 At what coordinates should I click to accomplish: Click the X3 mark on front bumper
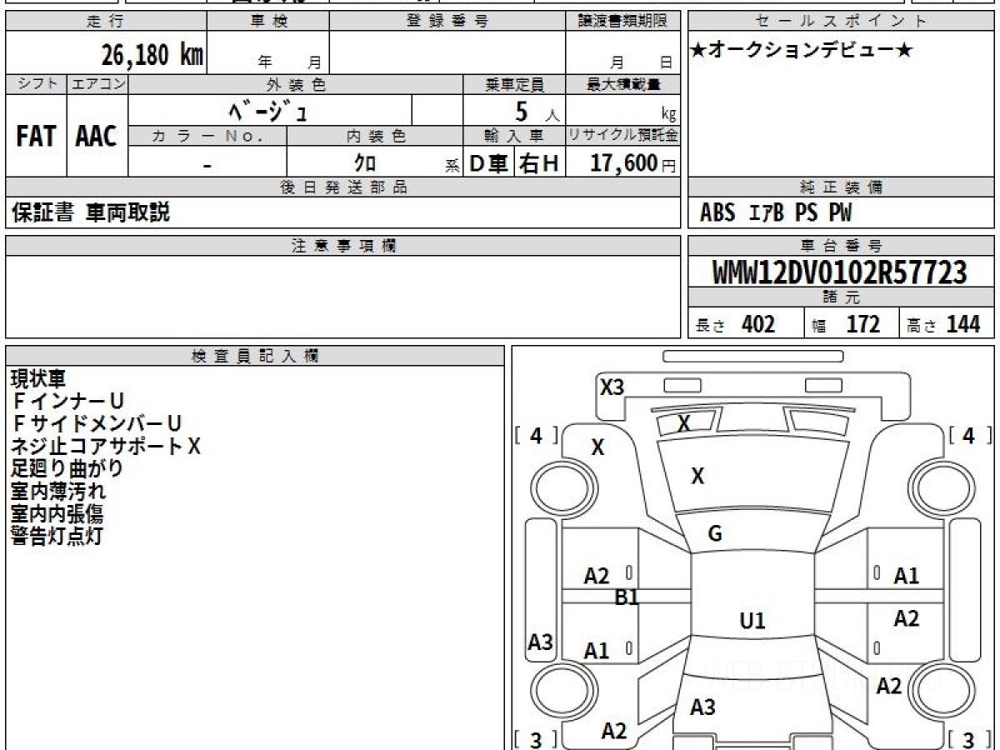[x=612, y=387]
